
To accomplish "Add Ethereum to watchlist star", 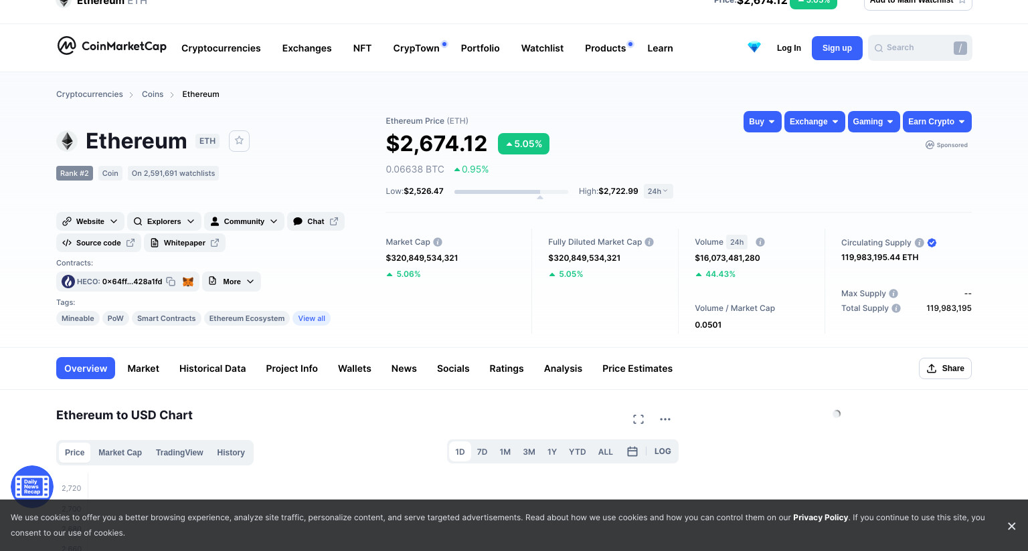I will point(239,141).
